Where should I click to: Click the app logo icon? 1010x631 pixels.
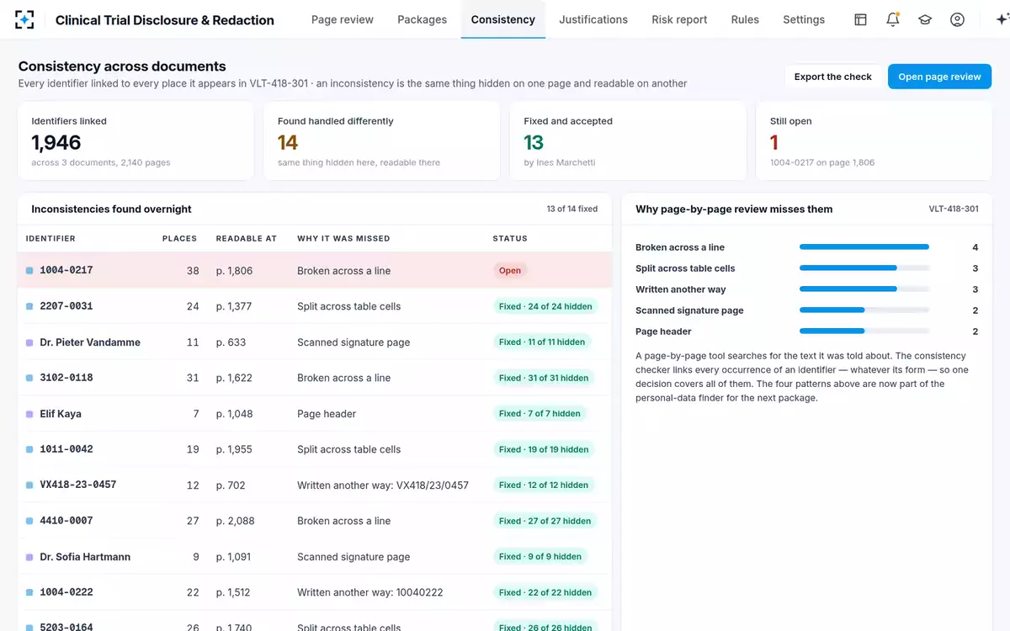[24, 19]
